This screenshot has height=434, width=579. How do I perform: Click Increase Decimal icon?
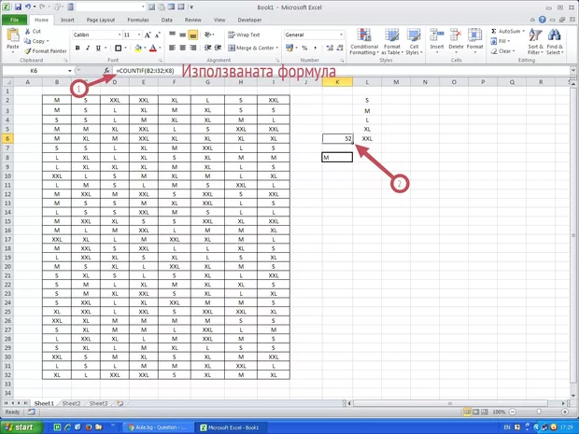click(330, 48)
